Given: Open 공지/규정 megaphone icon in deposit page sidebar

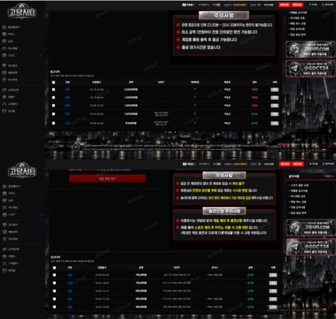Looking at the screenshot, I should (x=4, y=249).
